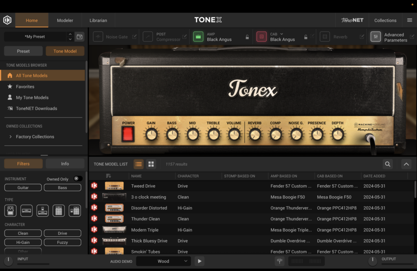Click the search magnifier in Tone Model List

388,164
